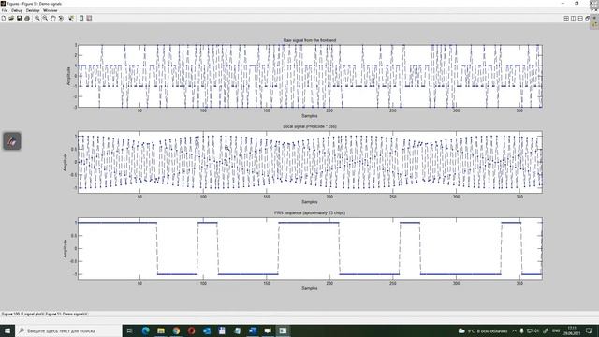Tile figures in grid layout icon
The image size is (599, 337).
pos(566,19)
